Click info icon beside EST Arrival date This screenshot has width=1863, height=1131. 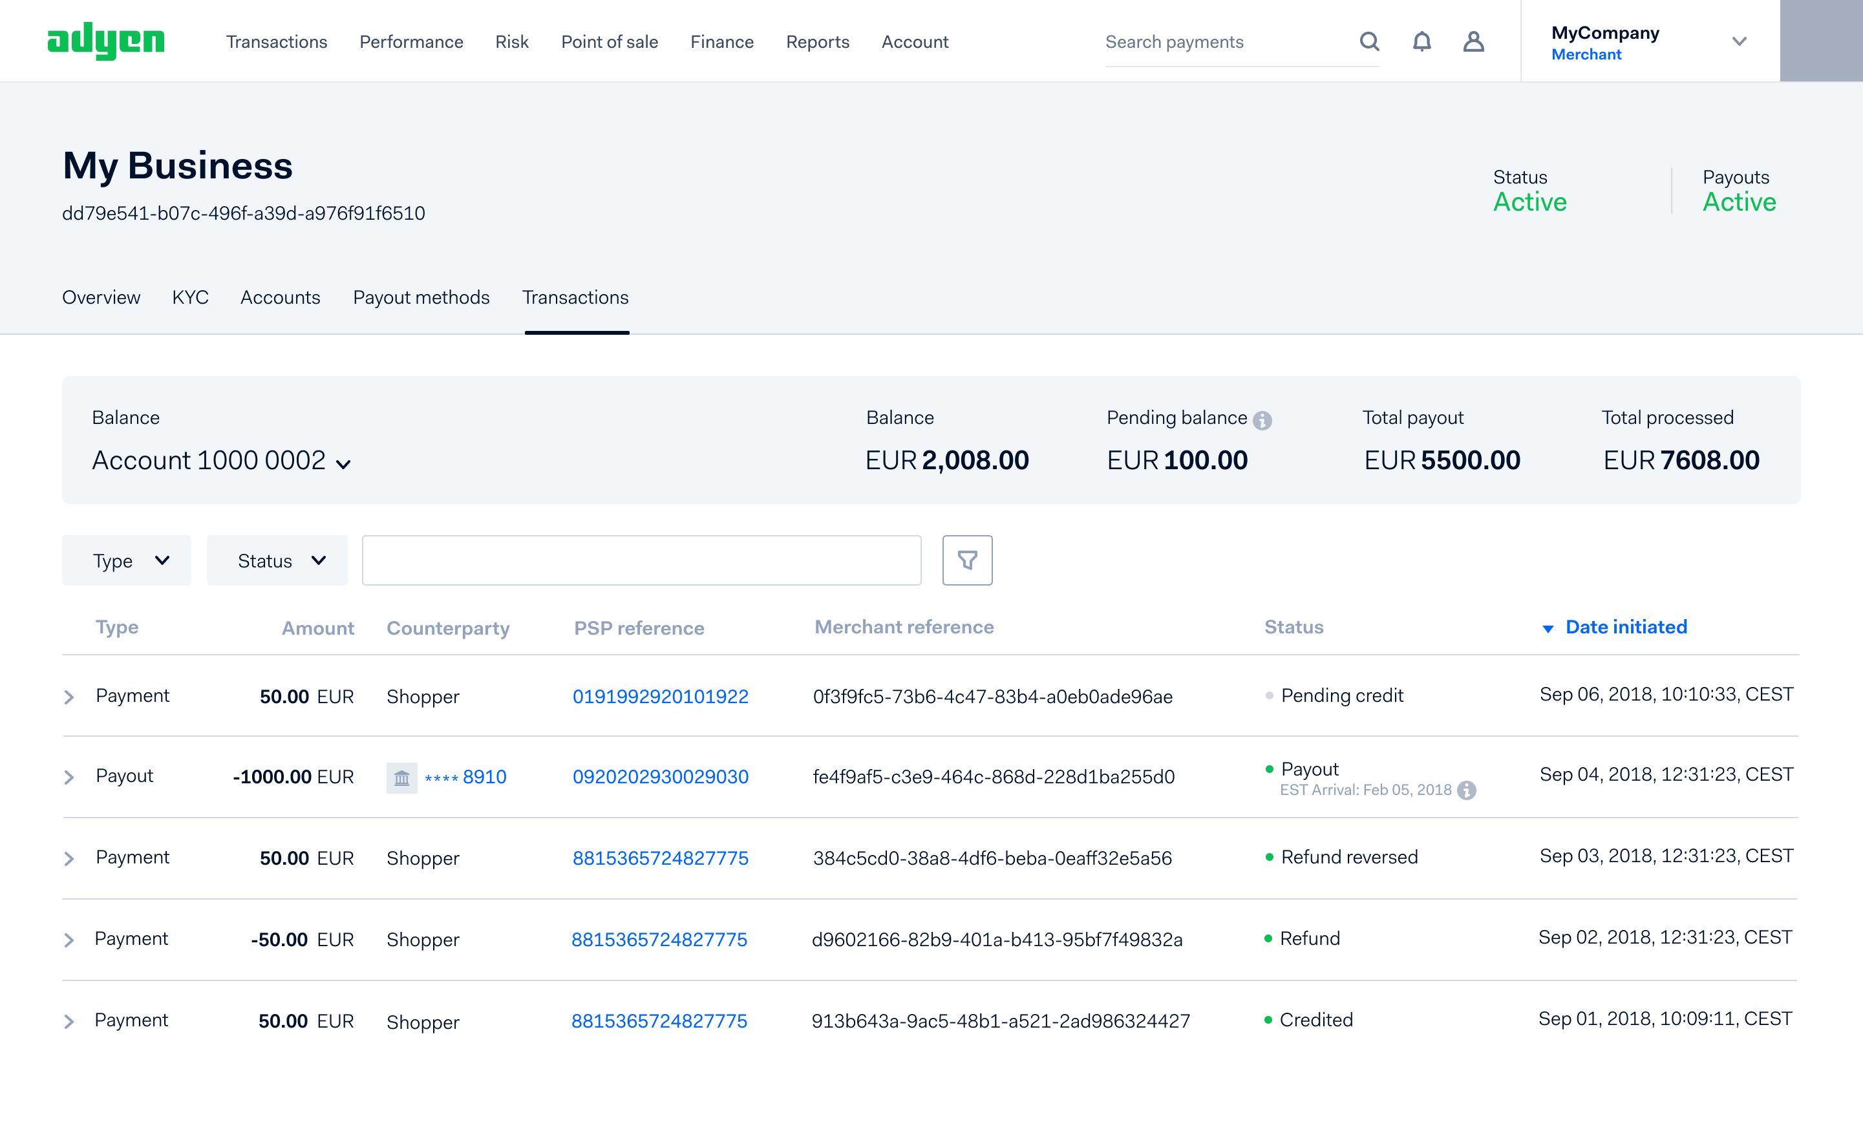(1466, 790)
